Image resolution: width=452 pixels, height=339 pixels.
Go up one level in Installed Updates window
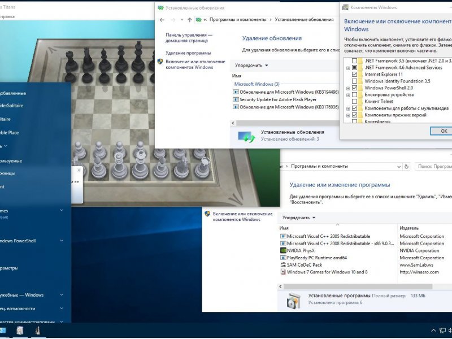(189, 20)
